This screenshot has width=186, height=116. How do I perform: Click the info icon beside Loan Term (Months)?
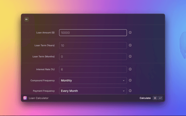(x=130, y=57)
